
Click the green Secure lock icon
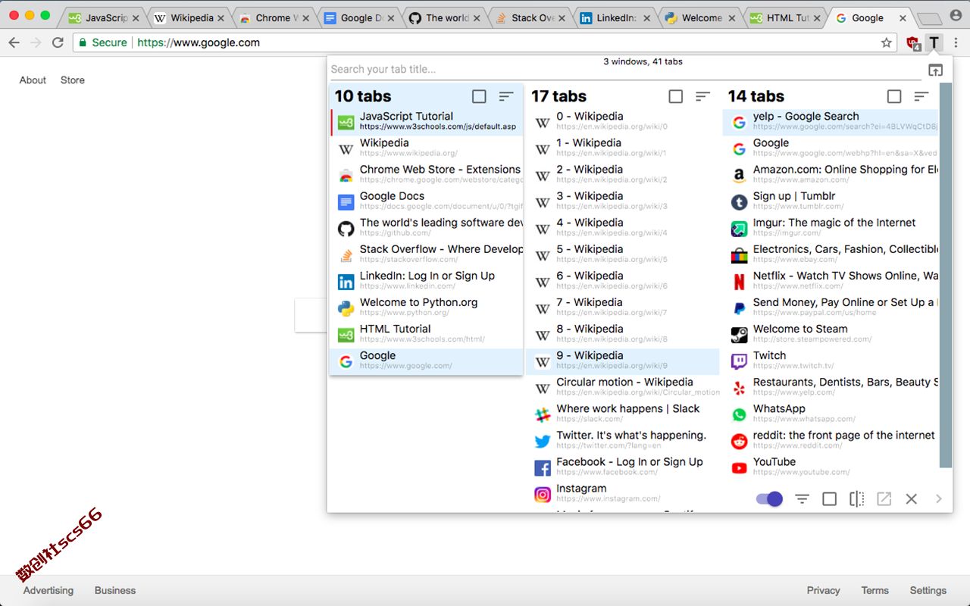pos(82,42)
